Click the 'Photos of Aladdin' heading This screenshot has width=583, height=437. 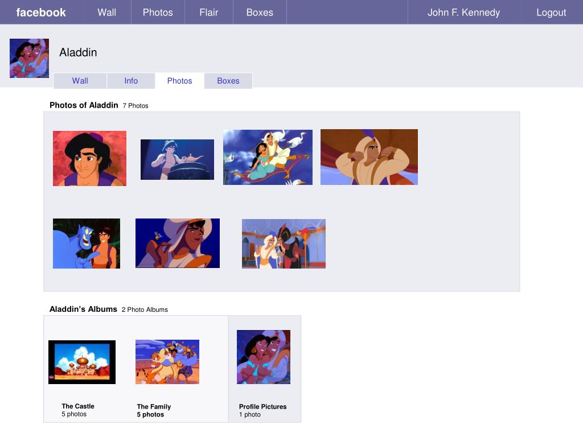[x=84, y=105]
